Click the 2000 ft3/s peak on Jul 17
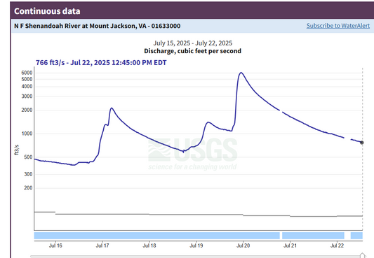 pyautogui.click(x=112, y=108)
